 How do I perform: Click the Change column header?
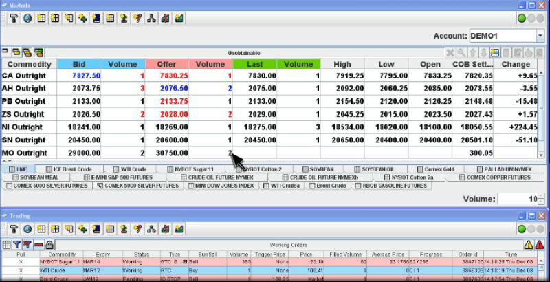point(515,64)
